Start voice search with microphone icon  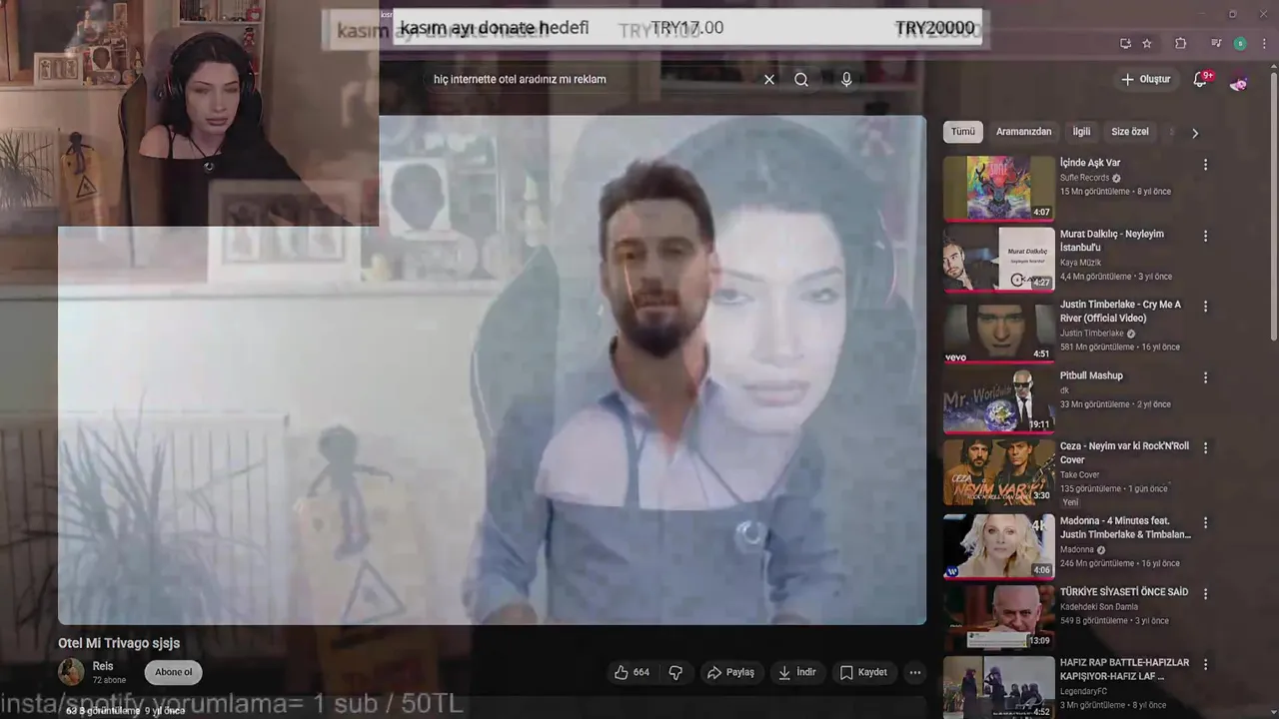(846, 80)
